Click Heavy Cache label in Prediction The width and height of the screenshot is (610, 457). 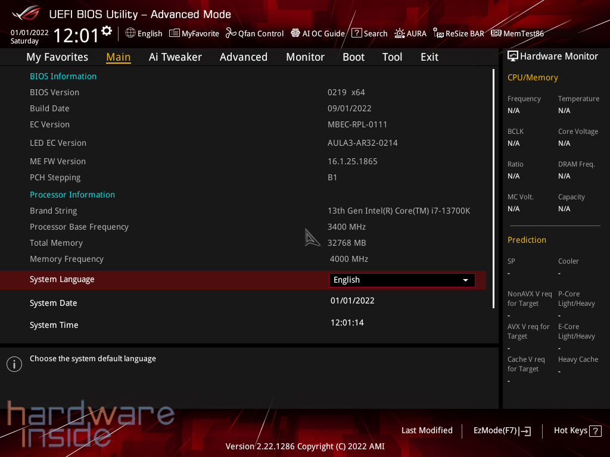tap(578, 359)
